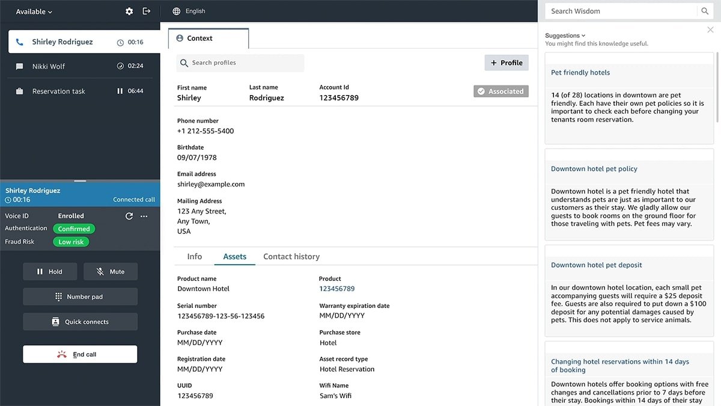721x406 pixels.
Task: Click the End call button
Action: 80,354
